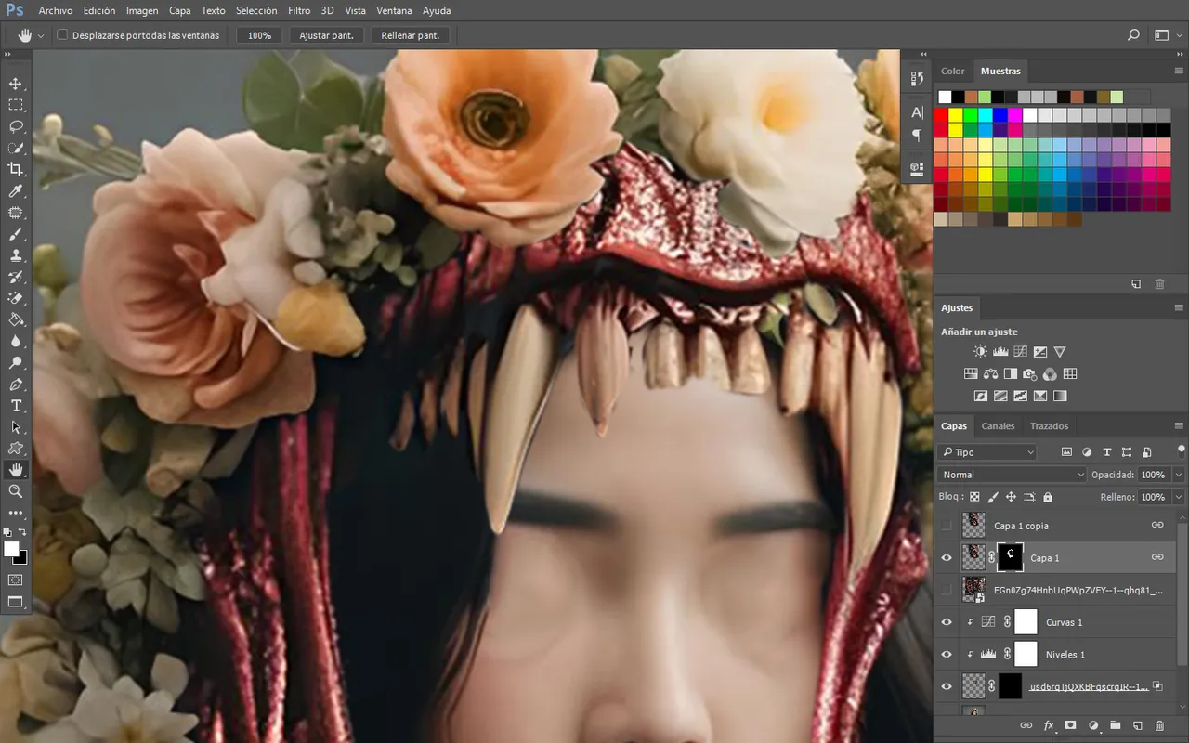Delete layer with trash icon
Image resolution: width=1189 pixels, height=743 pixels.
(x=1160, y=725)
